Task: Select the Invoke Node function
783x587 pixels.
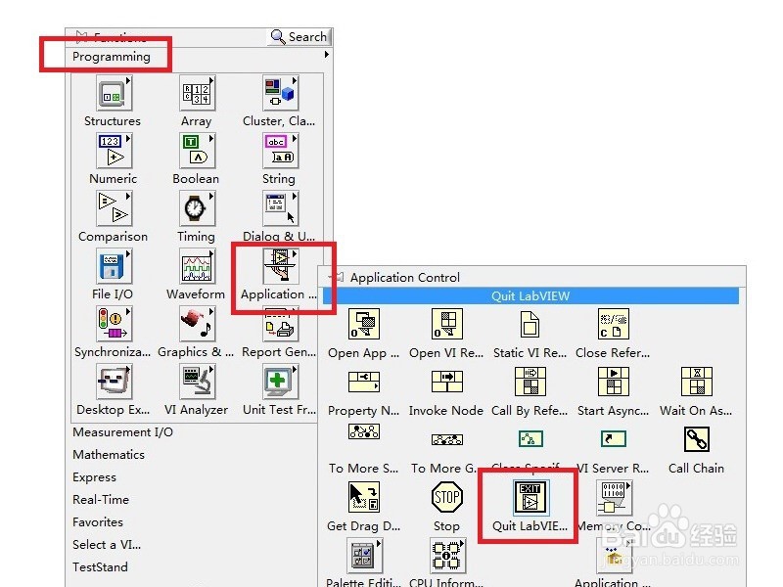Action: 447,382
